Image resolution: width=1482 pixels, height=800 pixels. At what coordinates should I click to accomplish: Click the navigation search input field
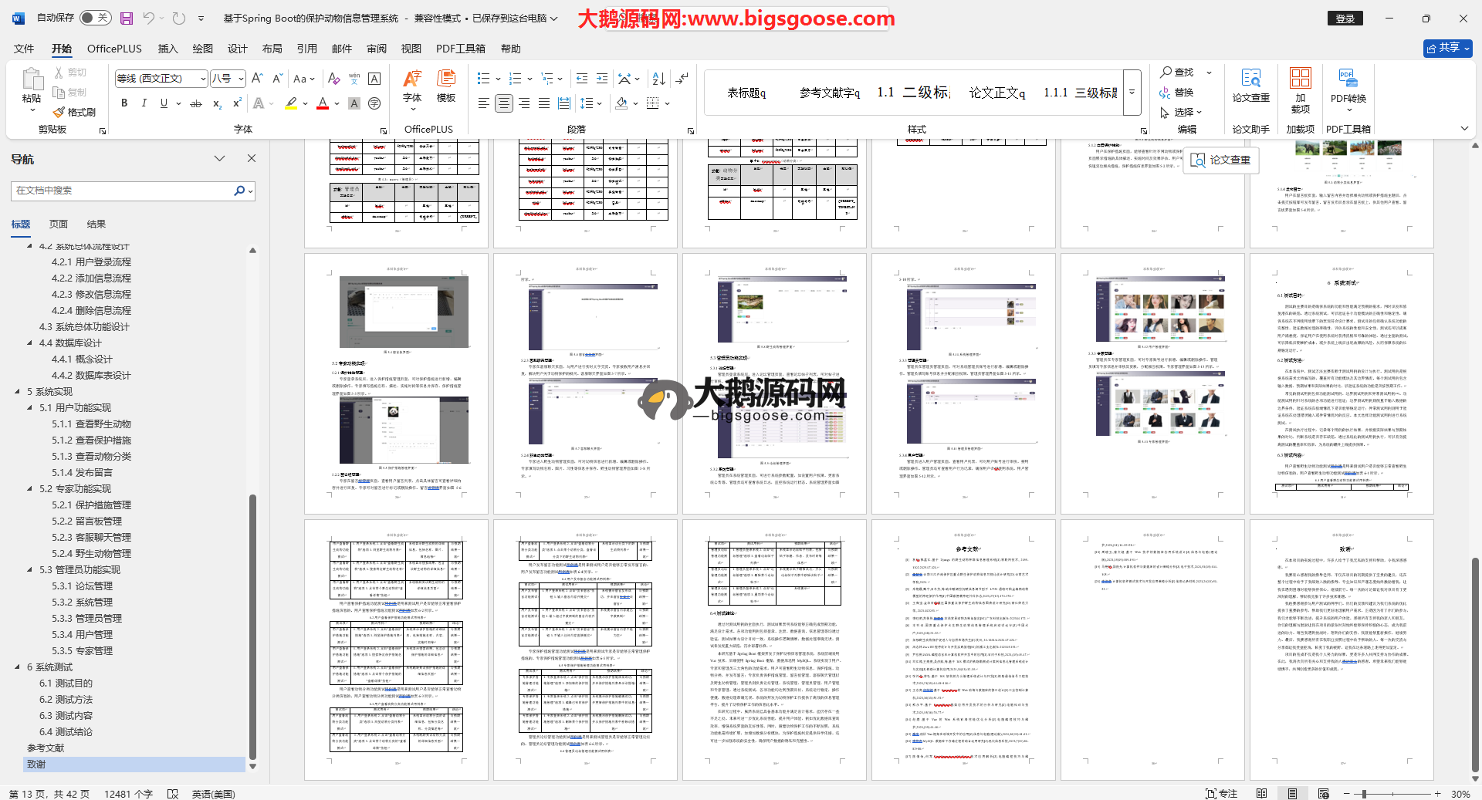click(123, 191)
